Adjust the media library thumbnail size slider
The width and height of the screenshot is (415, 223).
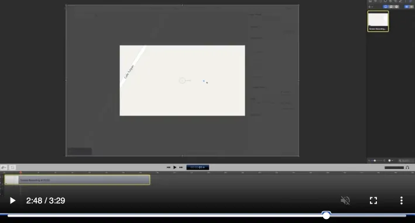click(375, 160)
